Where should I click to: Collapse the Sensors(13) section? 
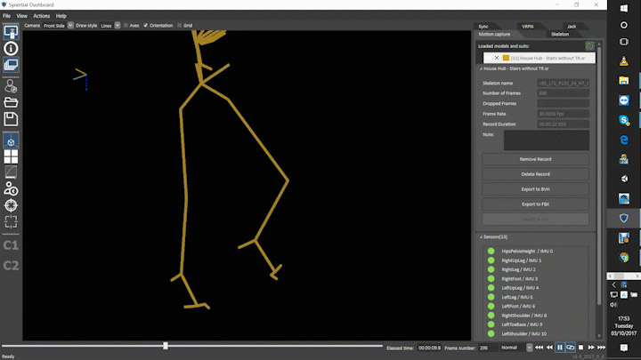point(481,236)
